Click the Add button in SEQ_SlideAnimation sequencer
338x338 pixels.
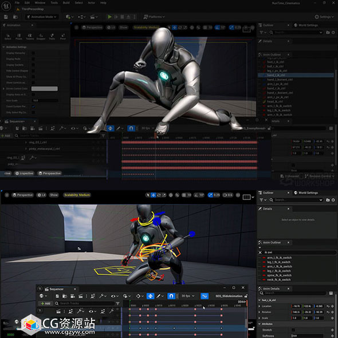tap(45, 304)
